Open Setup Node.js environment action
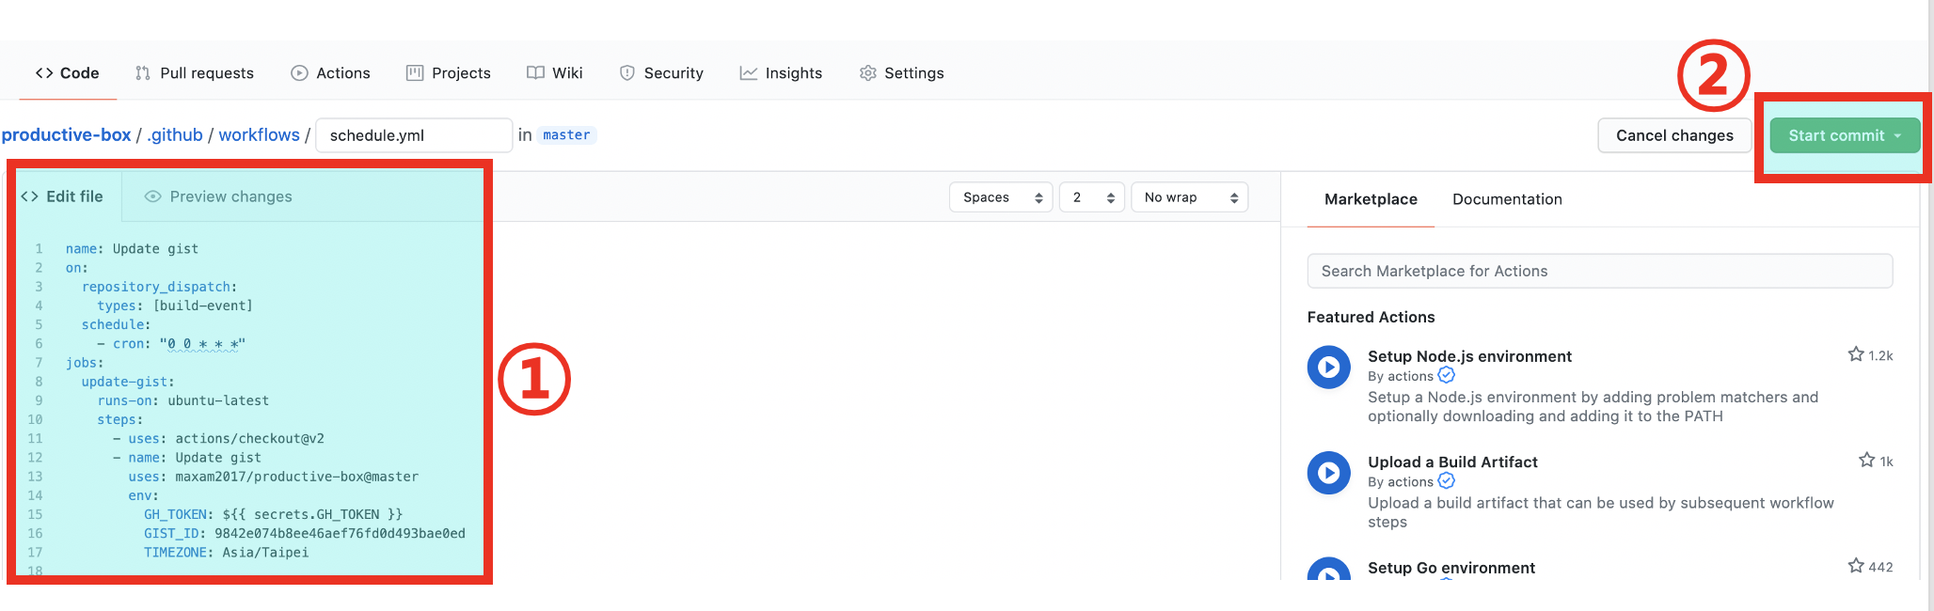 coord(1469,356)
